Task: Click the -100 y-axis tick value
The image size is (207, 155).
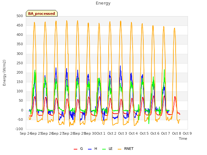Action: point(19,129)
